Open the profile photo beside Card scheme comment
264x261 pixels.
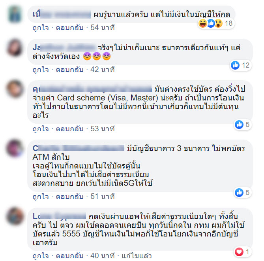pos(15,89)
